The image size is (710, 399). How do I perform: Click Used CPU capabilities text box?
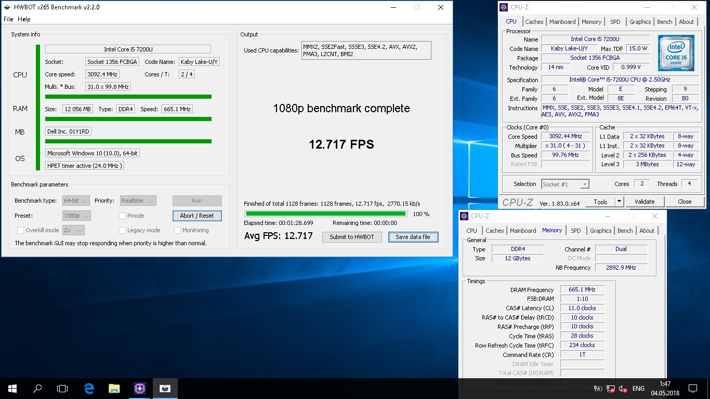366,50
